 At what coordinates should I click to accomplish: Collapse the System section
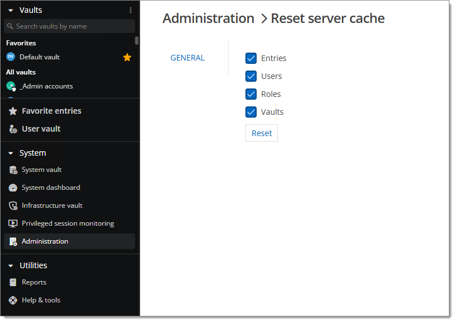(10, 153)
